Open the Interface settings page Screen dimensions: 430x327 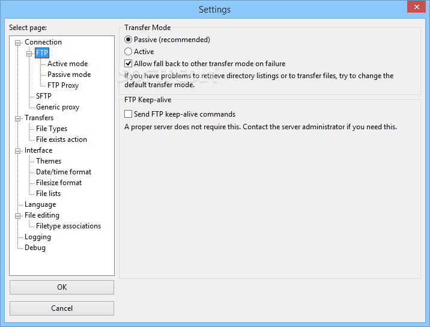[x=38, y=150]
